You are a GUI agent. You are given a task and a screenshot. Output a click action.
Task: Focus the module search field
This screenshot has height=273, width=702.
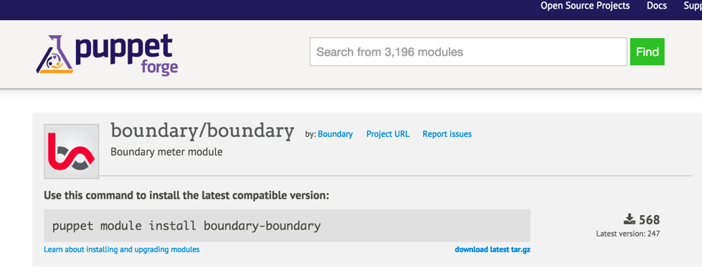(468, 52)
